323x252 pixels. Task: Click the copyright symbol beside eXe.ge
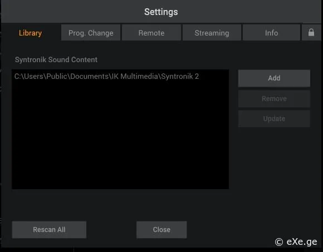(279, 242)
